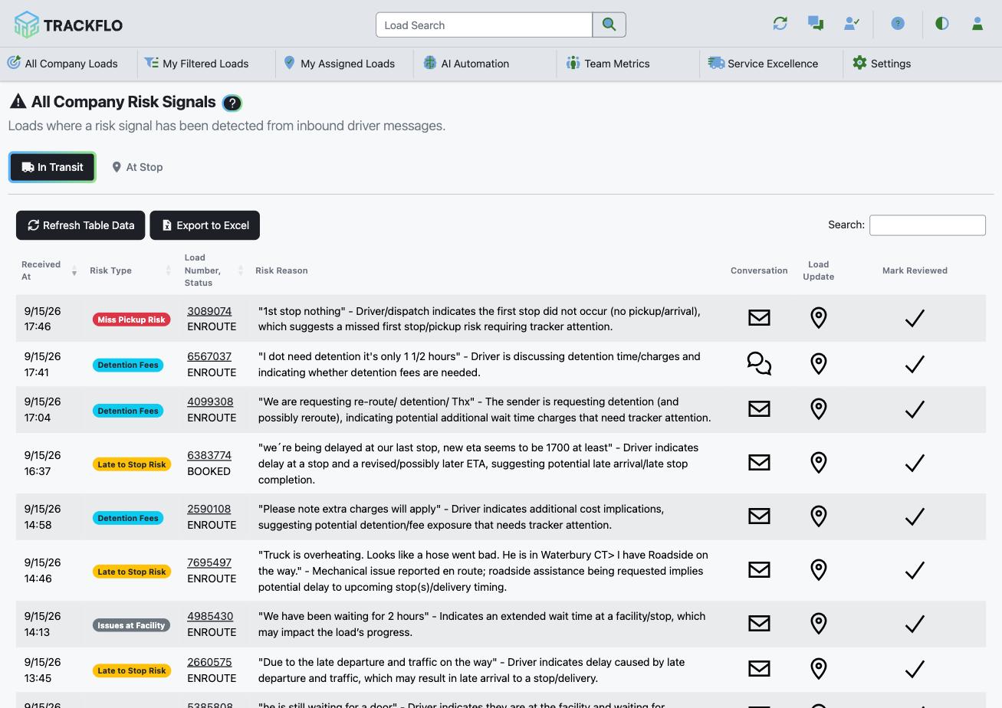Open Team Metrics
This screenshot has height=708, width=1002.
click(608, 64)
